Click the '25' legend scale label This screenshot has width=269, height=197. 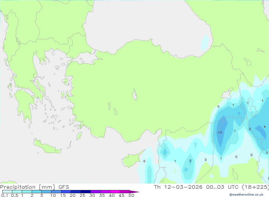point(83,195)
